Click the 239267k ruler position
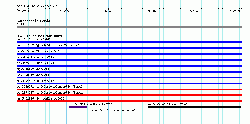 108,11
